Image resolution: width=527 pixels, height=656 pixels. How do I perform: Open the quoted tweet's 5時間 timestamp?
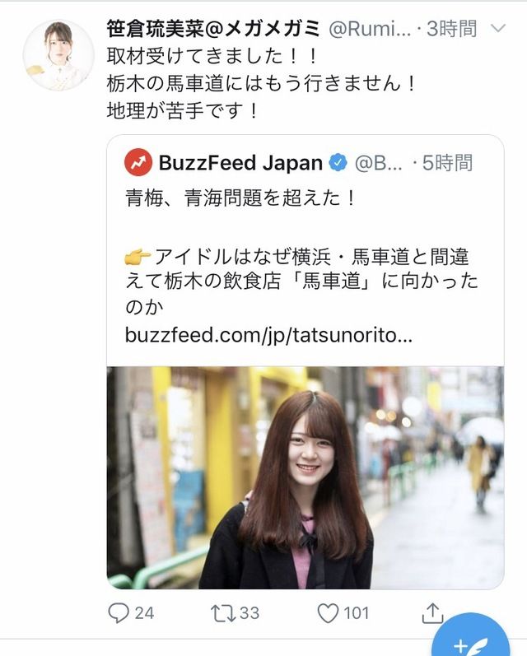point(447,163)
